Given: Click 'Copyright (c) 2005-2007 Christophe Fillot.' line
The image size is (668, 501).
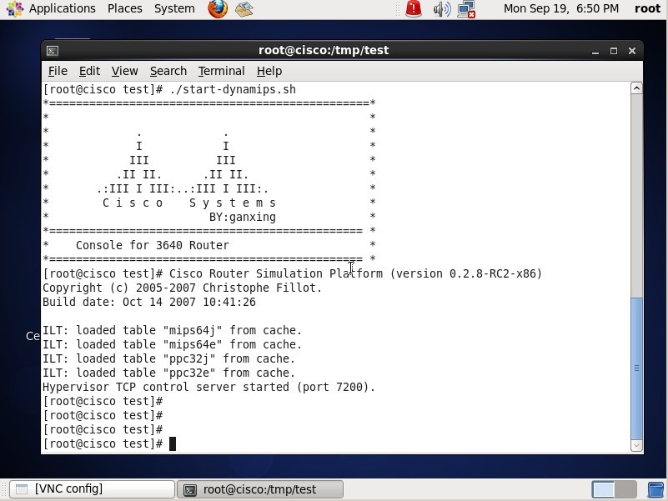Looking at the screenshot, I should coord(182,288).
